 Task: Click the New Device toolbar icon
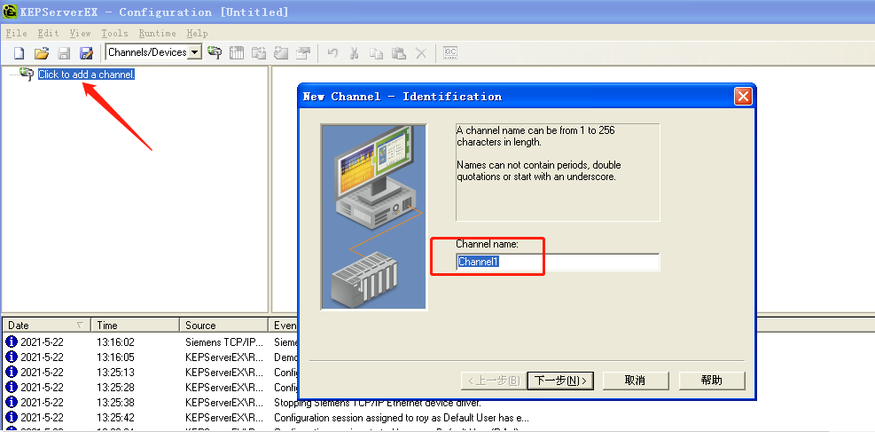click(x=237, y=52)
